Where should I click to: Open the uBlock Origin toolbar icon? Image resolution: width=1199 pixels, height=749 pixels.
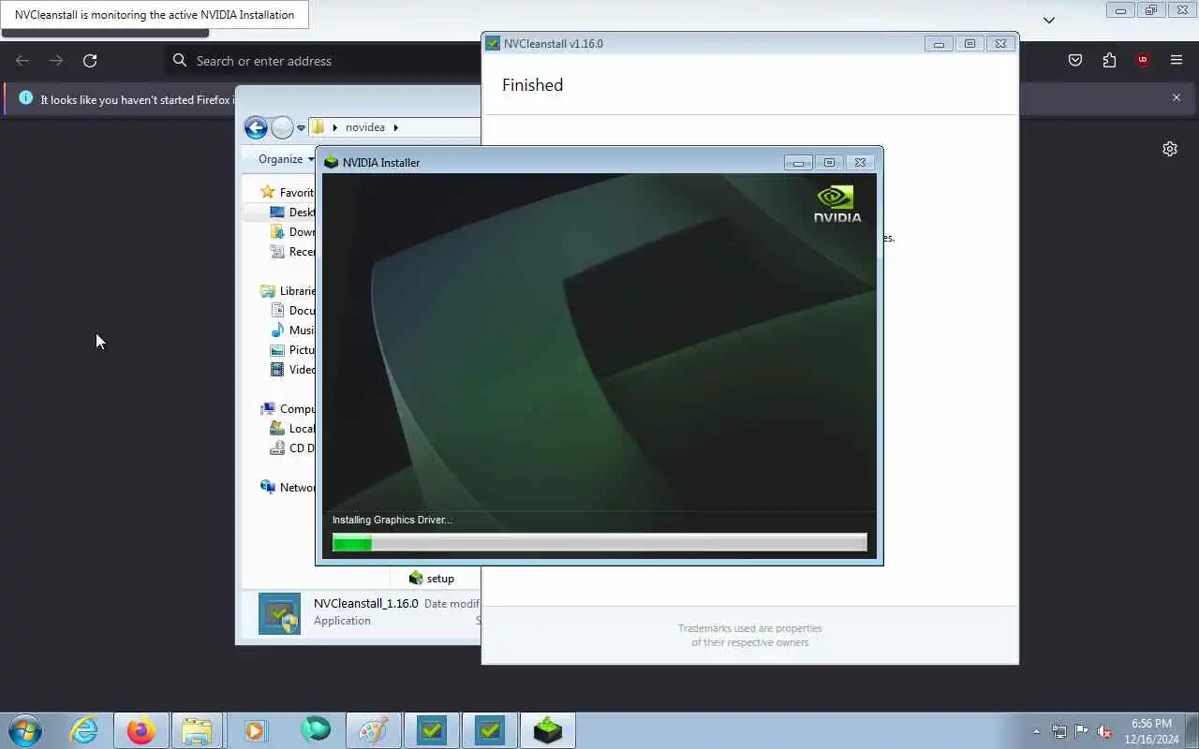[x=1143, y=61]
